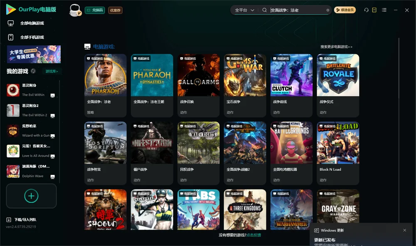Screen dimensions: 416x246
Task: Open customer support headset icon
Action: [366, 10]
